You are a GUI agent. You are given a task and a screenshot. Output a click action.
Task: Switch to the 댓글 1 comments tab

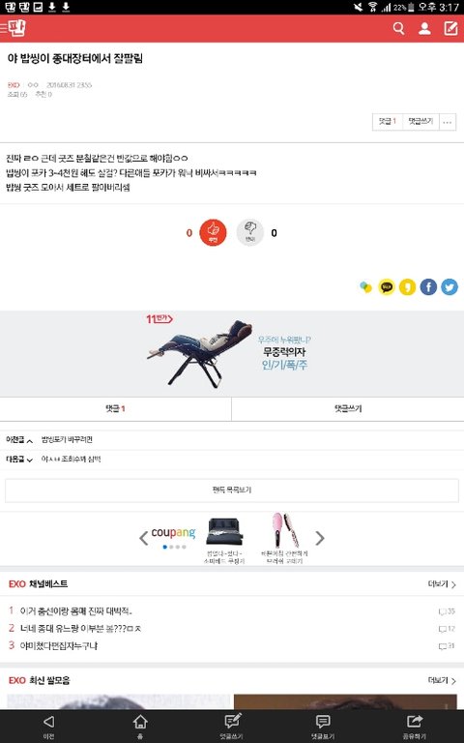click(116, 408)
